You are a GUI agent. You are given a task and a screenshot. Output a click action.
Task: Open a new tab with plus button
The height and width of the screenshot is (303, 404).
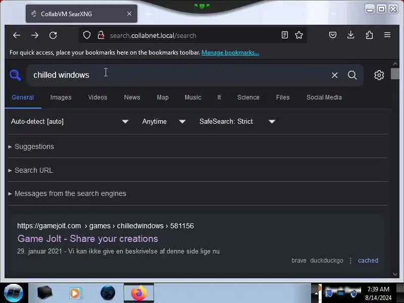(x=148, y=14)
